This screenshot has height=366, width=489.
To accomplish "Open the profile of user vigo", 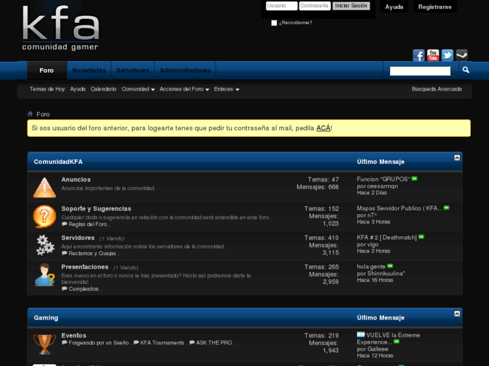I will click(373, 244).
